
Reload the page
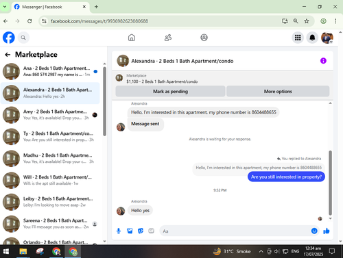click(29, 21)
